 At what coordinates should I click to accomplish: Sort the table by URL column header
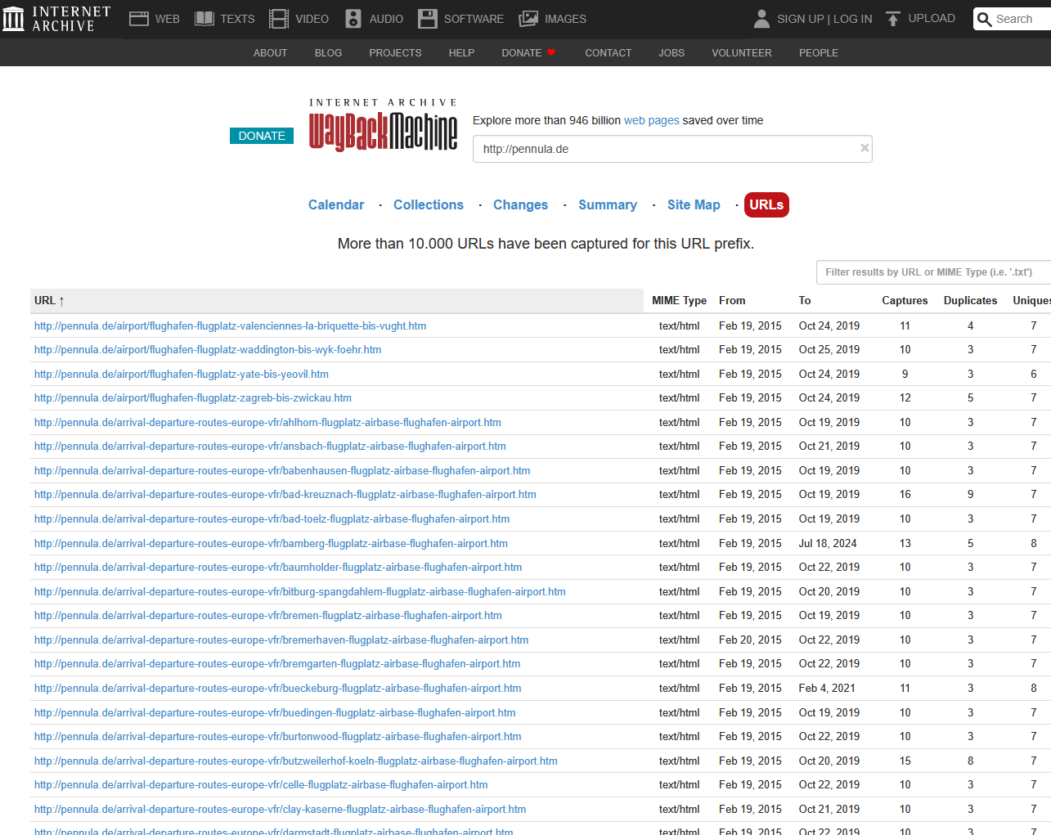tap(49, 301)
